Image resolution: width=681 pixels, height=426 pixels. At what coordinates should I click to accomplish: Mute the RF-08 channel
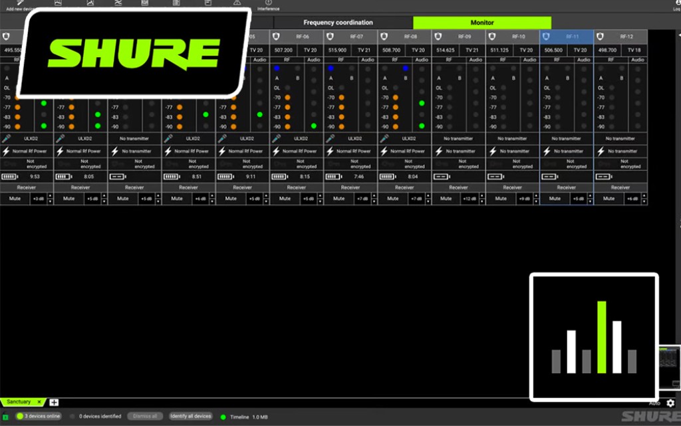[x=392, y=199]
